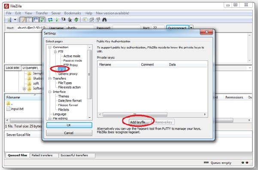Open the Bookmarks menu
The height and width of the screenshot is (170, 258).
[73, 13]
